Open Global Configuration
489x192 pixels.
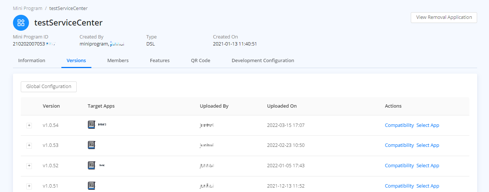[x=49, y=87]
